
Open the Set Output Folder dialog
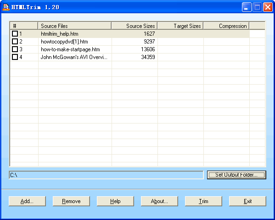pyautogui.click(x=236, y=175)
